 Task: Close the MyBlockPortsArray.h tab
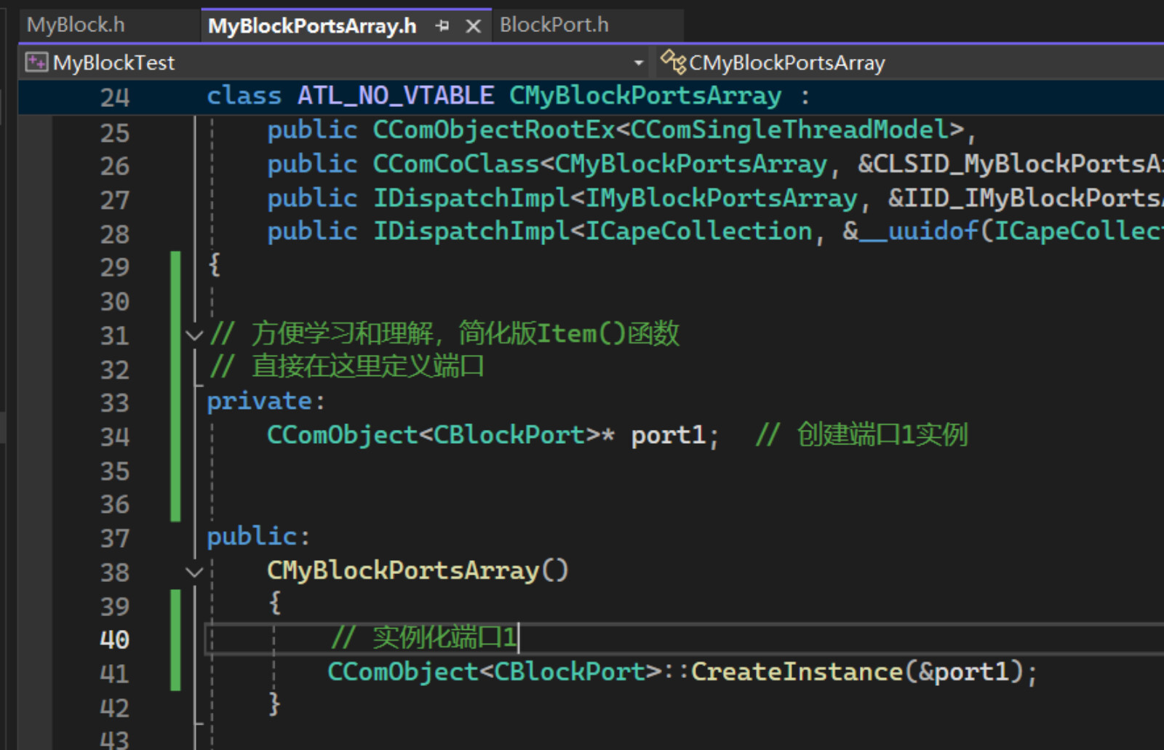473,26
